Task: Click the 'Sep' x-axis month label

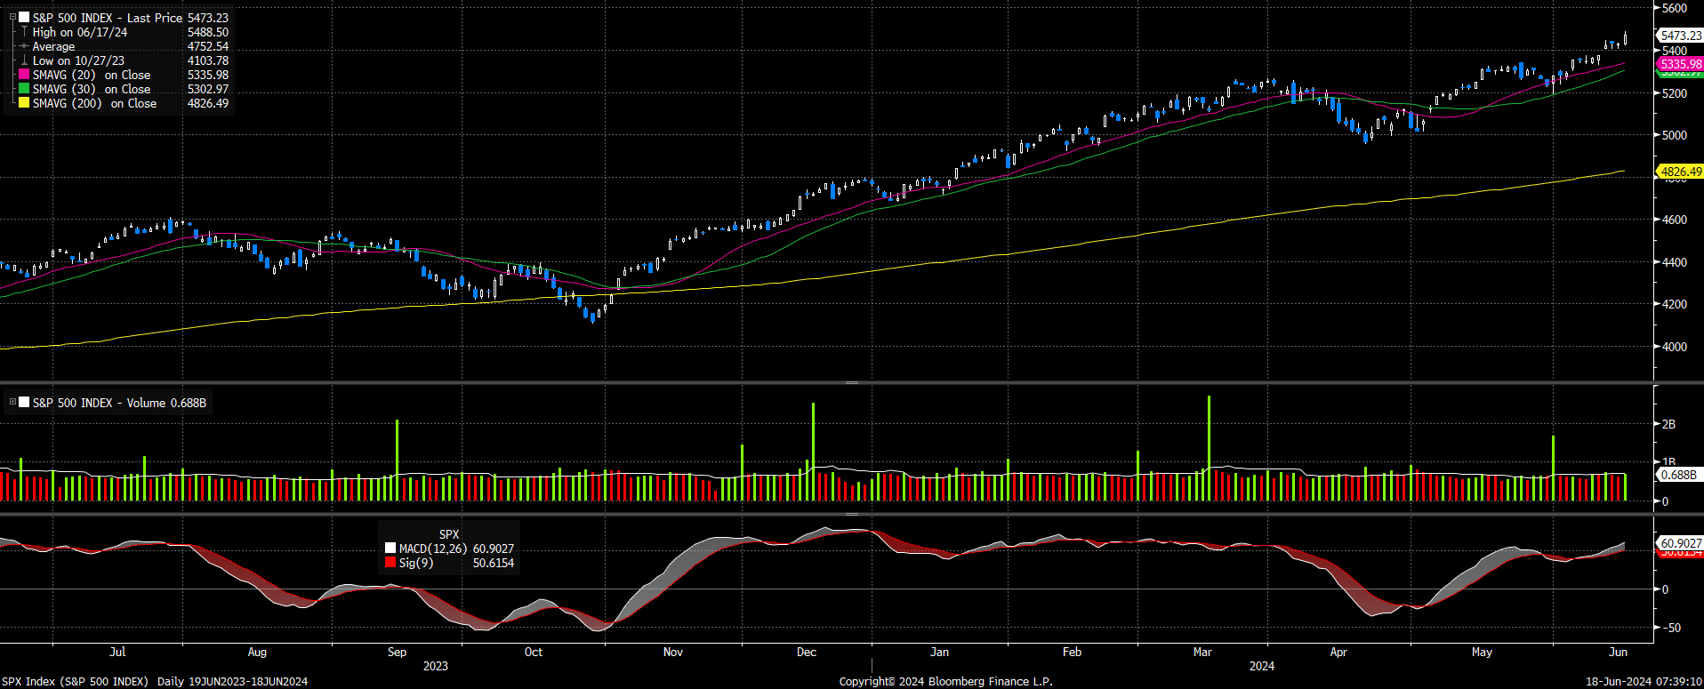Action: [397, 652]
